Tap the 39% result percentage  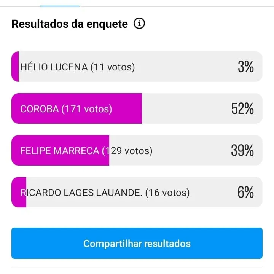(242, 151)
